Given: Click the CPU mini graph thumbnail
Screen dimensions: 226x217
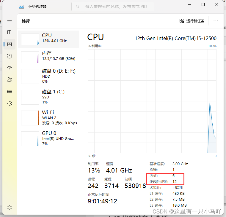Looking at the screenshot, I should click(30, 39).
